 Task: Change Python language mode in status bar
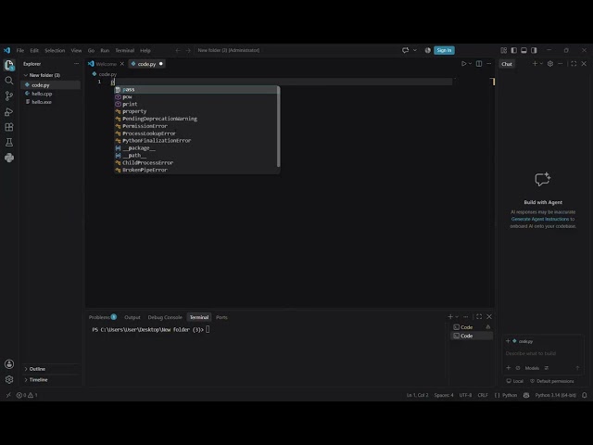(510, 395)
